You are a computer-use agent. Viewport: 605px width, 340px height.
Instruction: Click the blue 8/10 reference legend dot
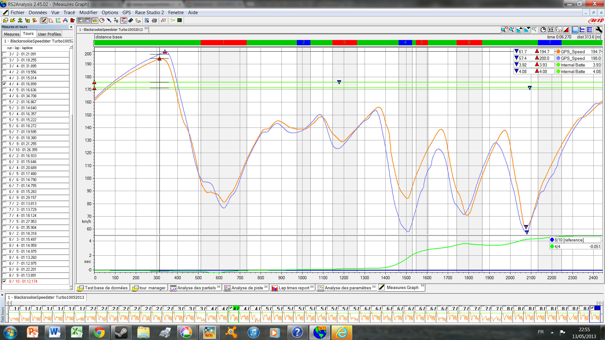click(x=552, y=240)
